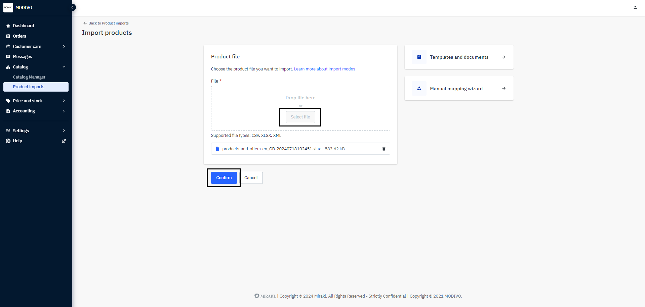Click the Import products heading
This screenshot has height=307, width=645.
[x=107, y=33]
